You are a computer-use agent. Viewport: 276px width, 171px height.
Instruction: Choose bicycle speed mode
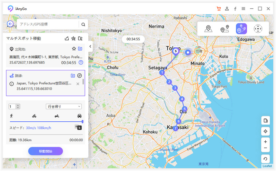point(34,116)
